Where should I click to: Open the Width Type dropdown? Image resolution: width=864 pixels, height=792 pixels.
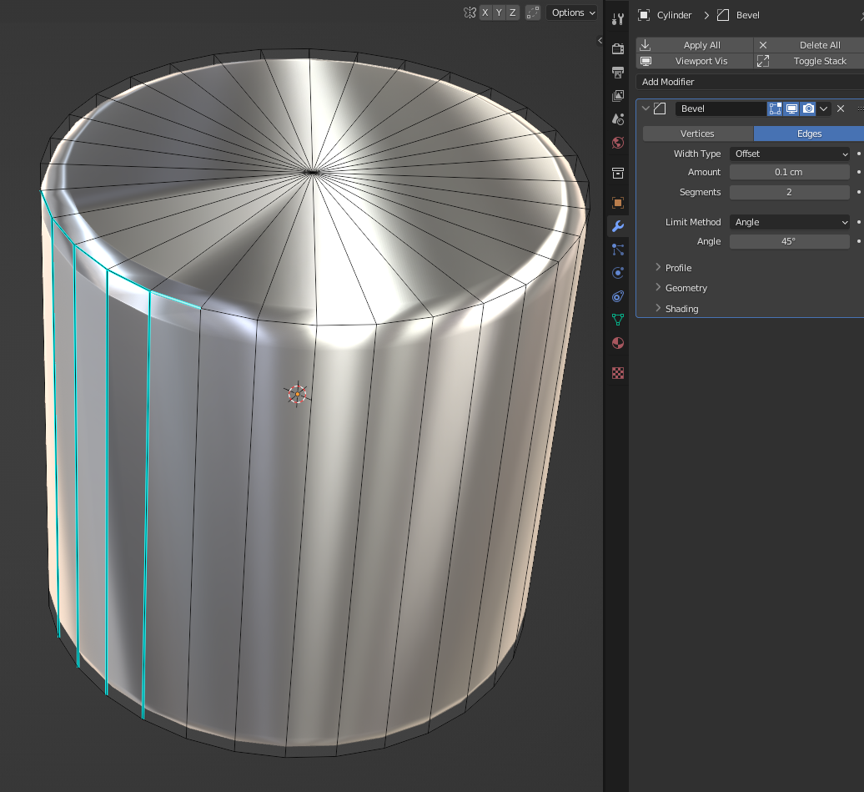pos(790,154)
